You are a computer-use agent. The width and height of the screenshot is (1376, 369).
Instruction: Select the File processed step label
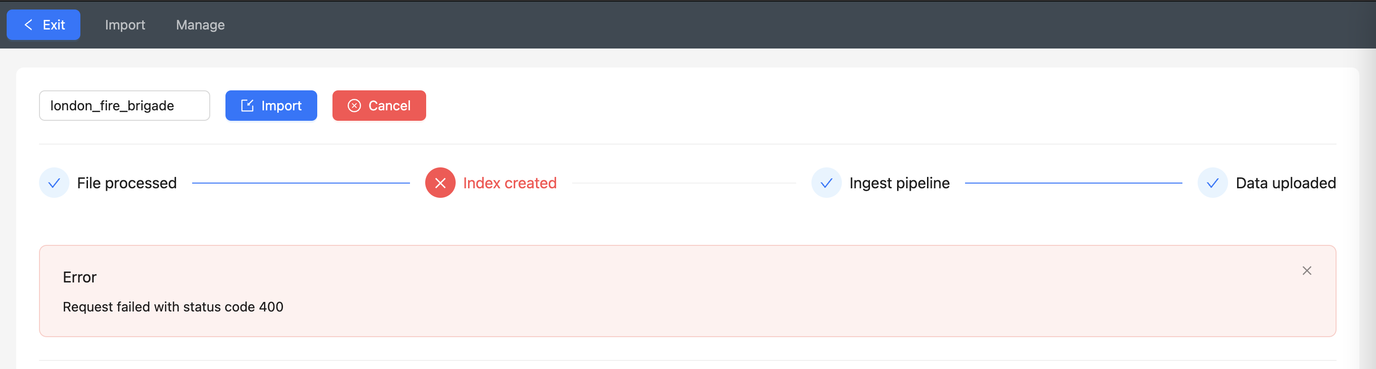click(x=127, y=183)
